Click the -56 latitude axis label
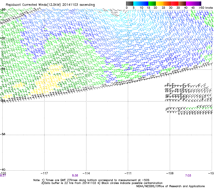This screenshot has width=214, height=188. pos(3,101)
